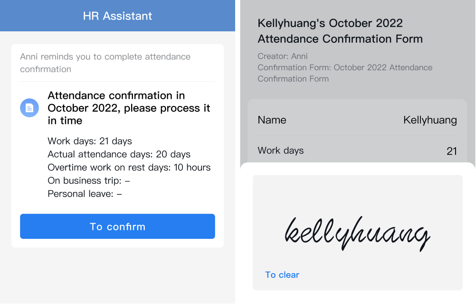
Task: Select the Work days row
Action: click(x=357, y=151)
